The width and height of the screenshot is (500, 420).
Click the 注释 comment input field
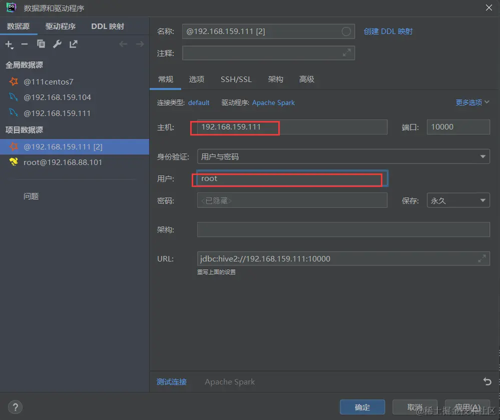(x=268, y=53)
